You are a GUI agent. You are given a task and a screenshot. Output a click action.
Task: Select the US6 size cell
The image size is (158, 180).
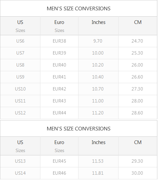click(20, 41)
